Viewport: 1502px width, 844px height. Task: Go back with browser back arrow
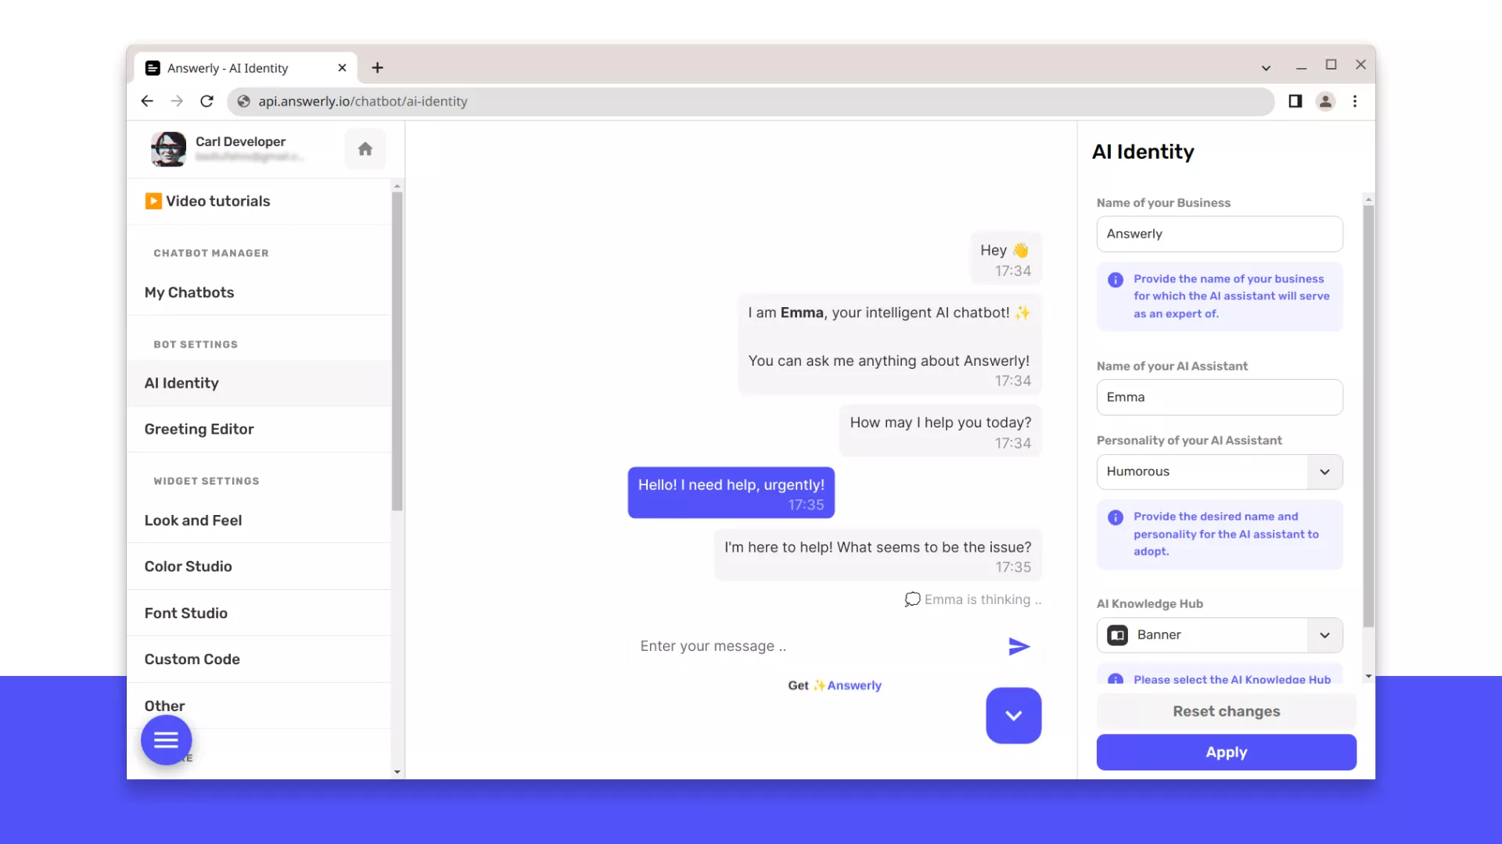[x=147, y=101]
